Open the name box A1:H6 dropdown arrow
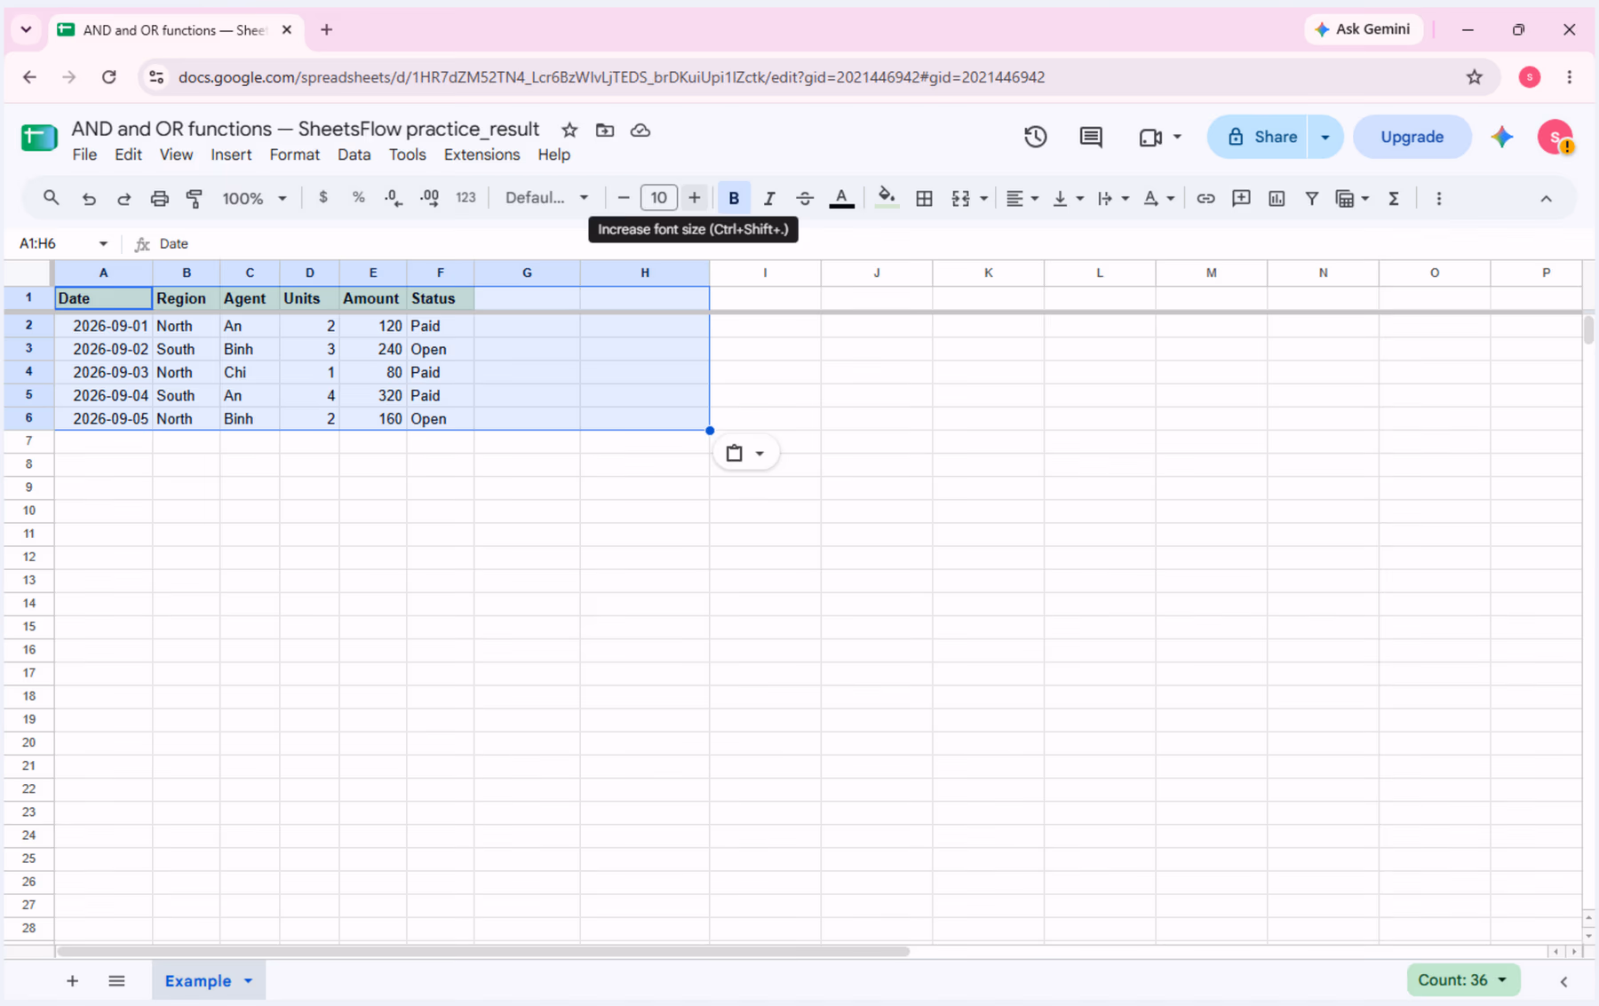This screenshot has height=1006, width=1599. 103,243
